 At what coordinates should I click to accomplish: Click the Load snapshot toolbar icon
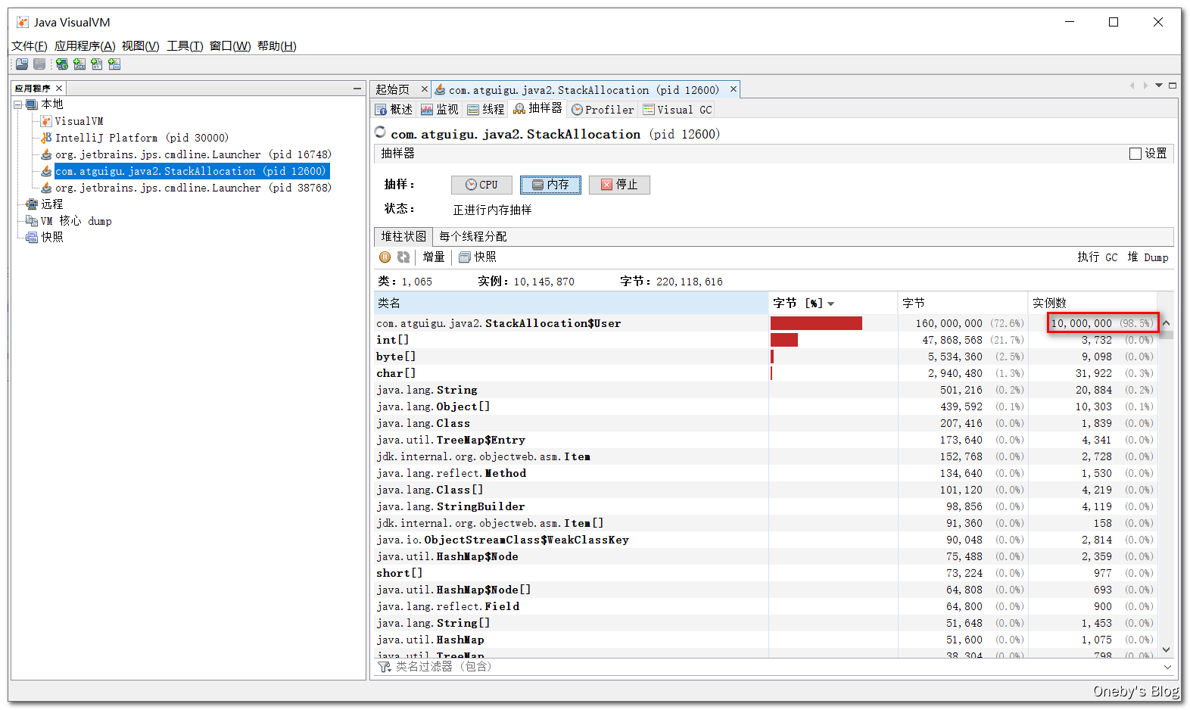pos(22,64)
